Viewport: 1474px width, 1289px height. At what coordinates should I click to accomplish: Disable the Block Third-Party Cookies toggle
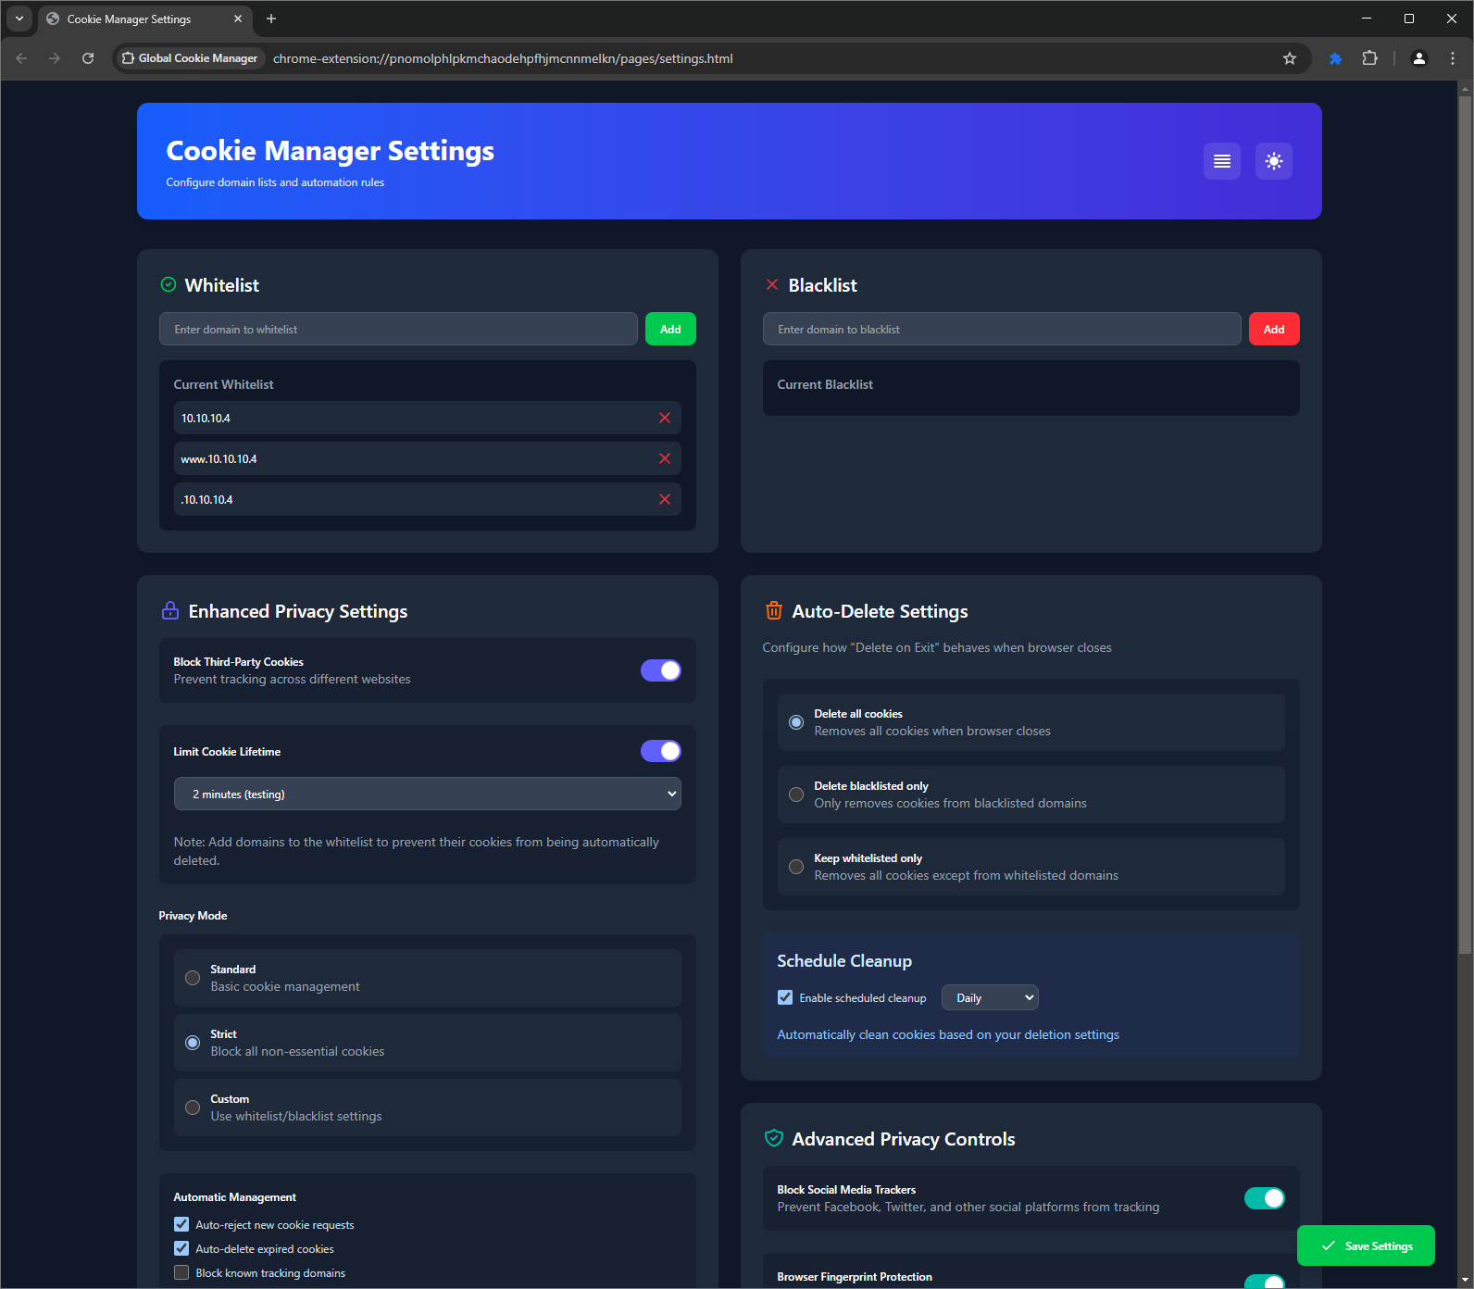point(660,670)
